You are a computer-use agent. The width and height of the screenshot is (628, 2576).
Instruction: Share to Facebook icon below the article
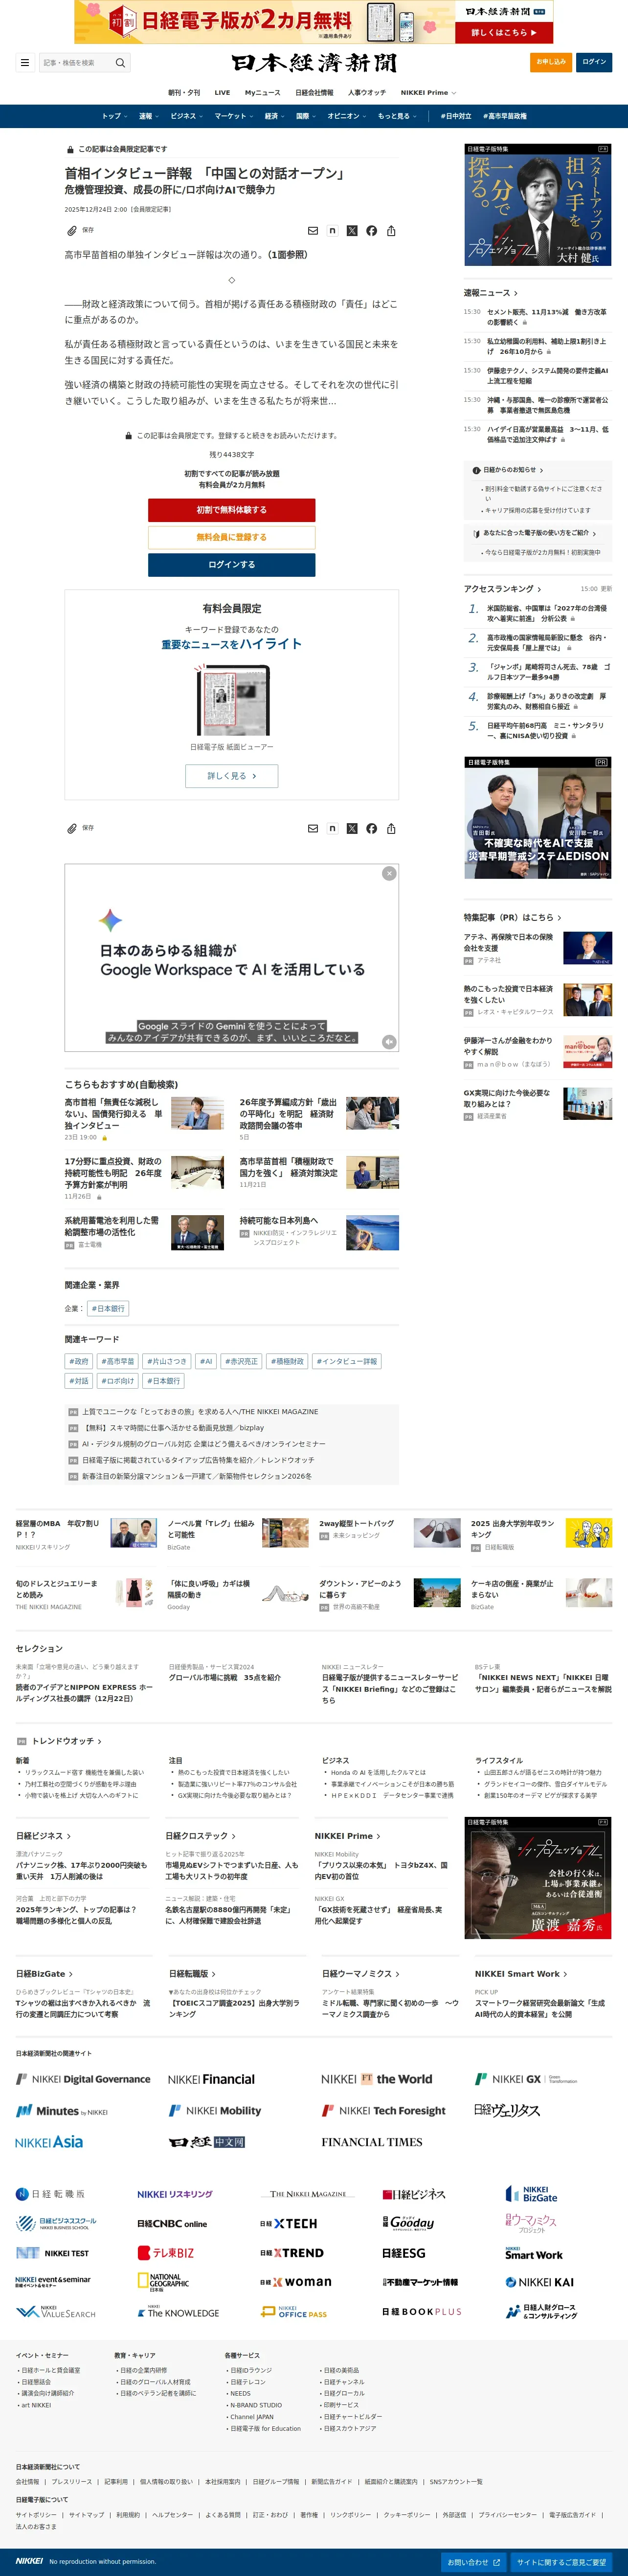tap(371, 828)
